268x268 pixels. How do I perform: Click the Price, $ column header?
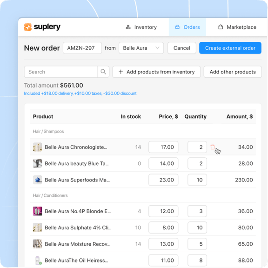[x=168, y=117]
